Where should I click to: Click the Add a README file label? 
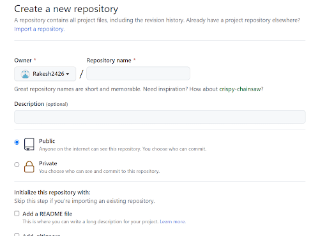click(x=47, y=214)
